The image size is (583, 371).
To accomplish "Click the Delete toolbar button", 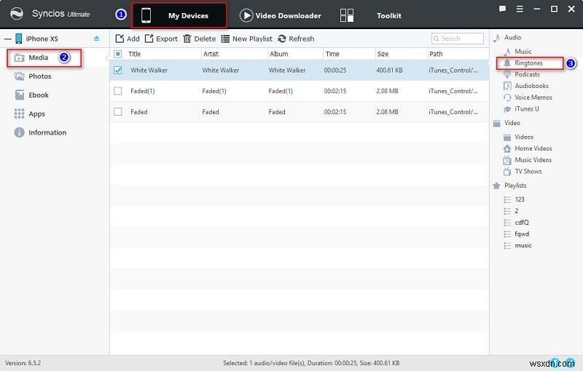I will pos(199,39).
